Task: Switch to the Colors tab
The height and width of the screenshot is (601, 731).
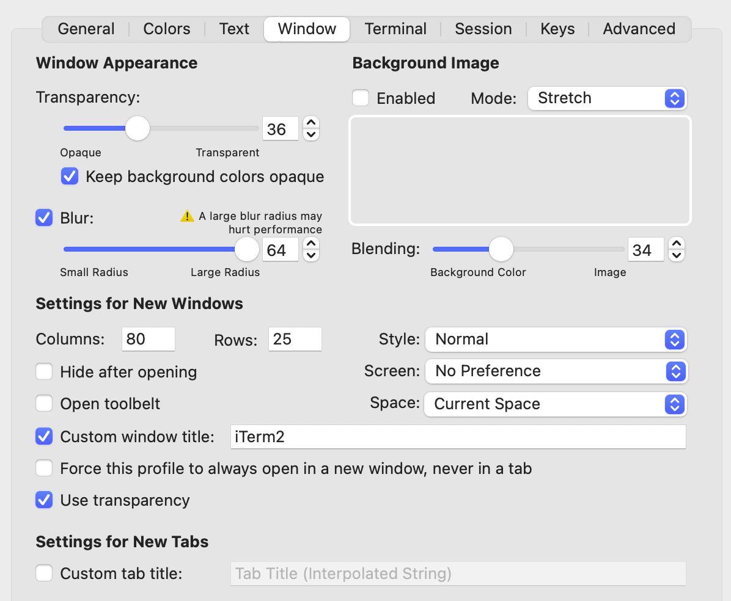Action: click(x=166, y=28)
